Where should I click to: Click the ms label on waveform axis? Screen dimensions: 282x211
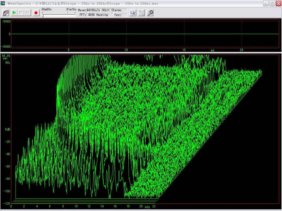pos(213,50)
